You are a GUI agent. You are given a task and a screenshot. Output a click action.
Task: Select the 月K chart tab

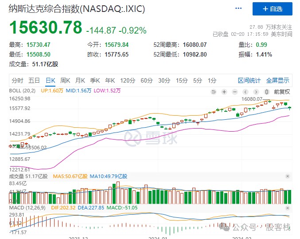tap(80, 80)
